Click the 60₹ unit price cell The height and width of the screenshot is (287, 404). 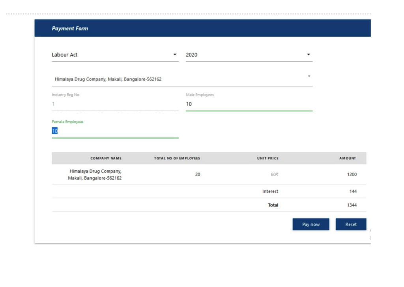[x=274, y=174]
